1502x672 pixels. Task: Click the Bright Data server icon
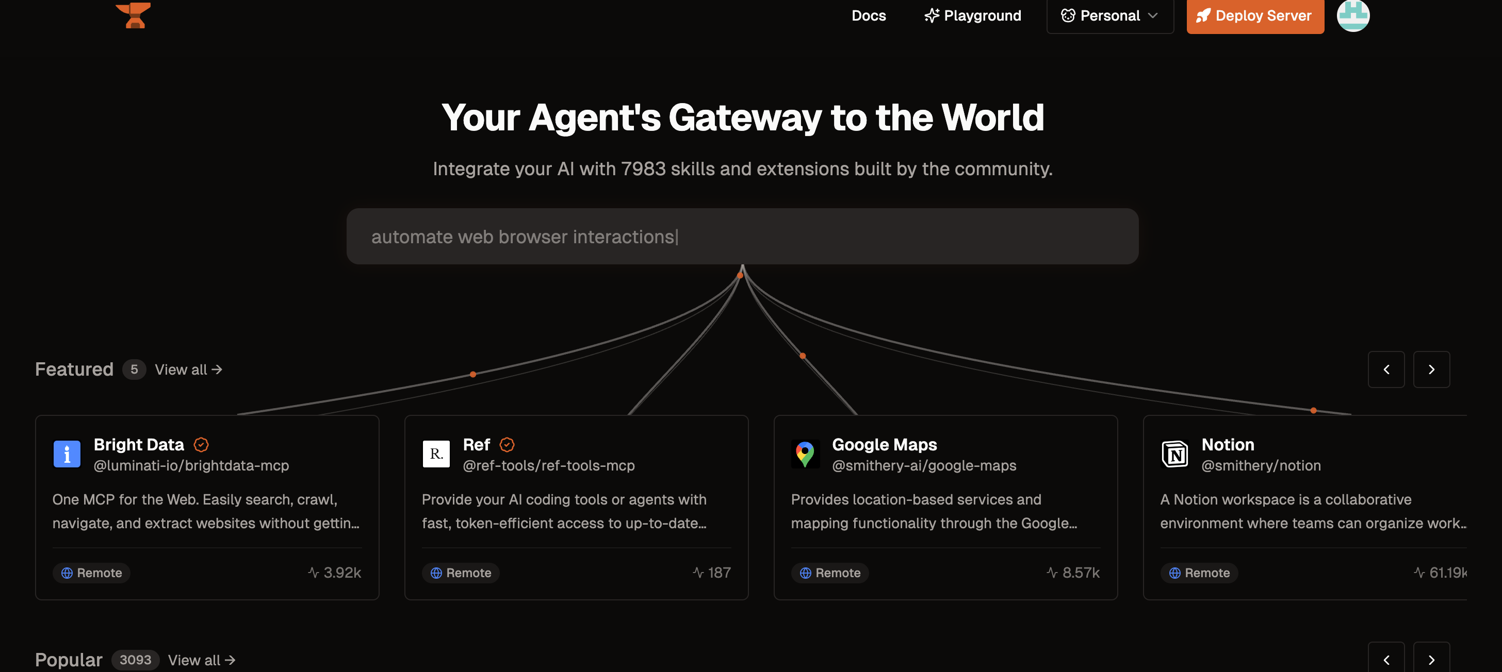[67, 453]
